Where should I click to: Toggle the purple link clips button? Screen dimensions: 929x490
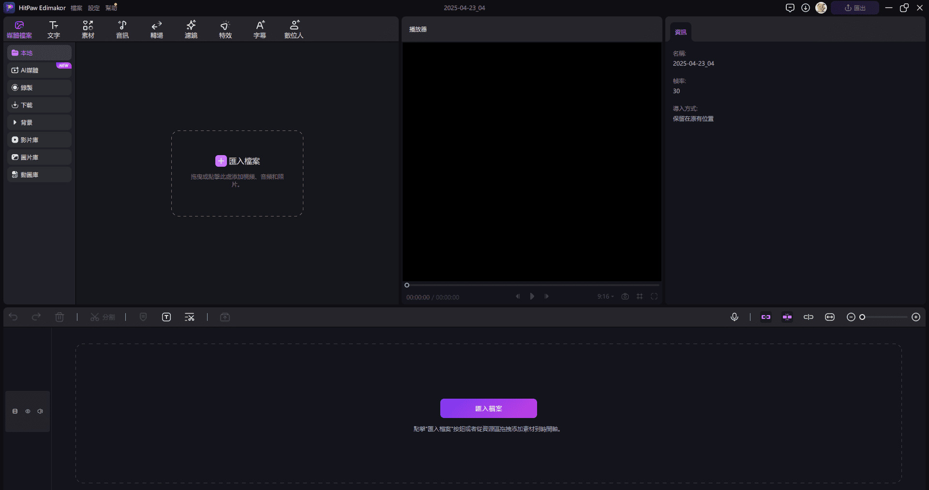pos(766,317)
